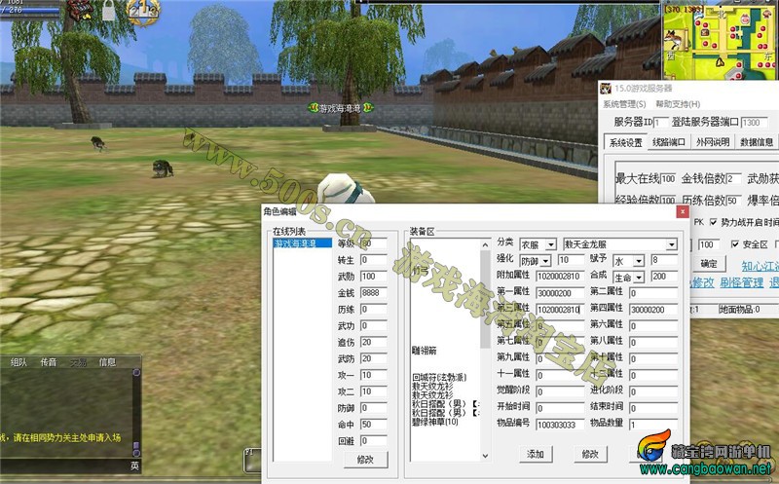The height and width of the screenshot is (484, 779).
Task: Click the 金钱 input field showing 8888
Action: point(374,293)
